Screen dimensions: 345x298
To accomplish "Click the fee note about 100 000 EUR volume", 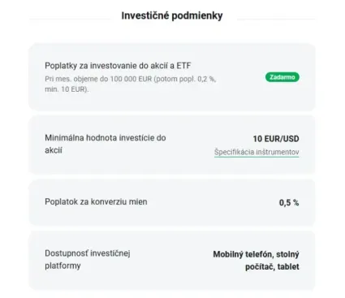I will (131, 84).
